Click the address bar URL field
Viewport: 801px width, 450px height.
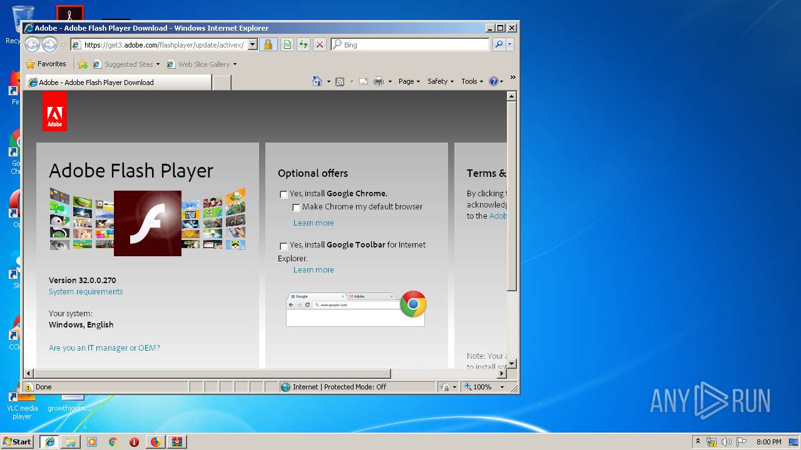[164, 45]
